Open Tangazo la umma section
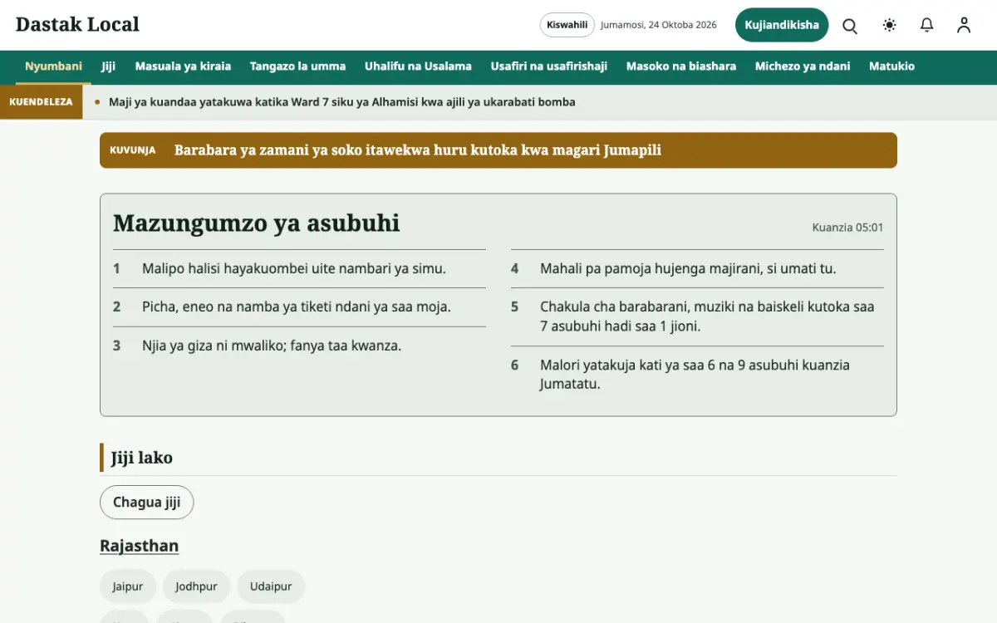Screen dimensions: 997x623 297,66
